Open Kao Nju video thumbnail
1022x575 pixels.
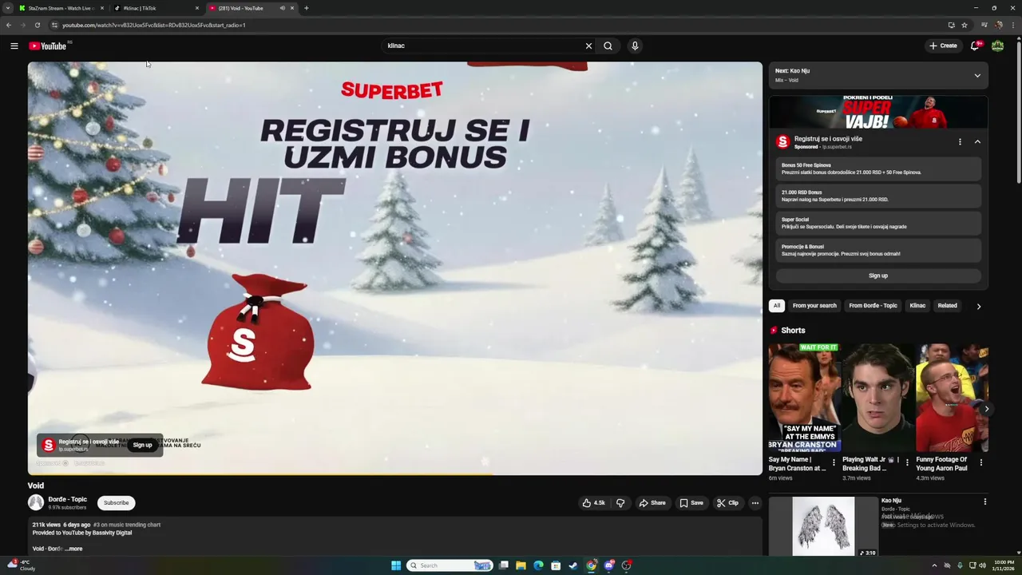[823, 525]
